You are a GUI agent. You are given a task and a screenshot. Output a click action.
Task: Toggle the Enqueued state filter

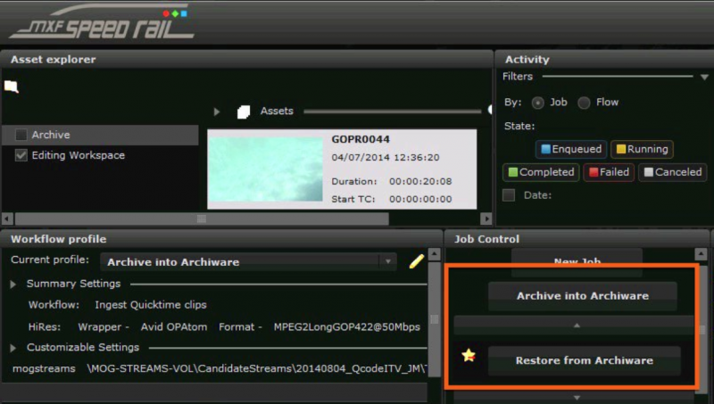pos(571,149)
